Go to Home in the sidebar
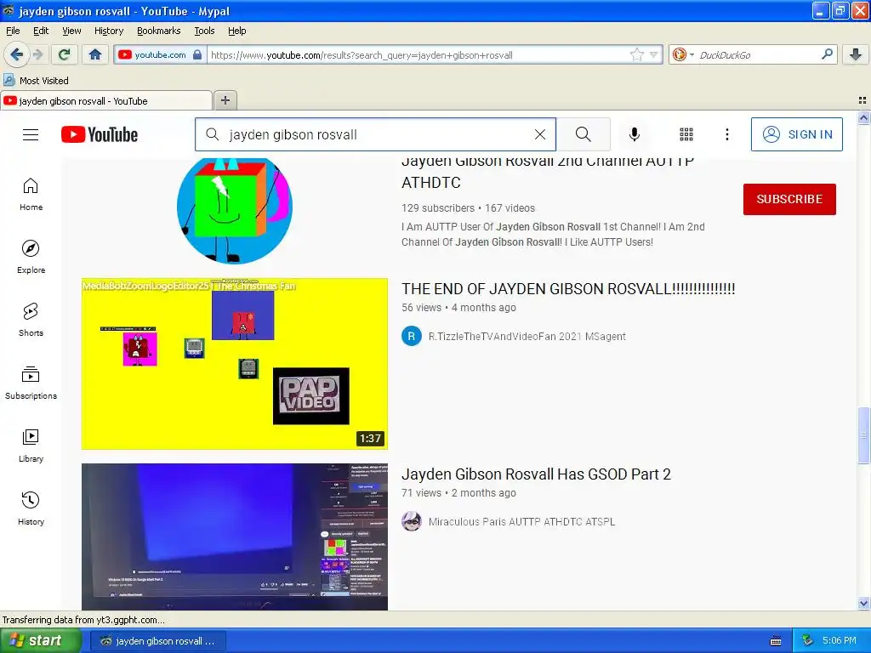The height and width of the screenshot is (653, 871). pyautogui.click(x=31, y=195)
